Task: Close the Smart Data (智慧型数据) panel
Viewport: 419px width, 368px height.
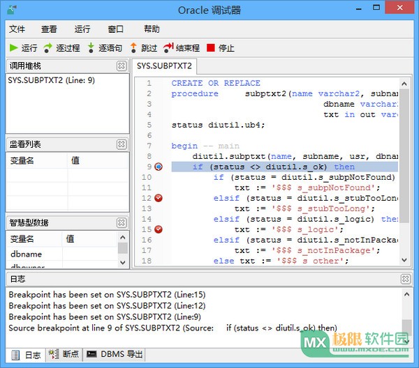Action: click(122, 222)
